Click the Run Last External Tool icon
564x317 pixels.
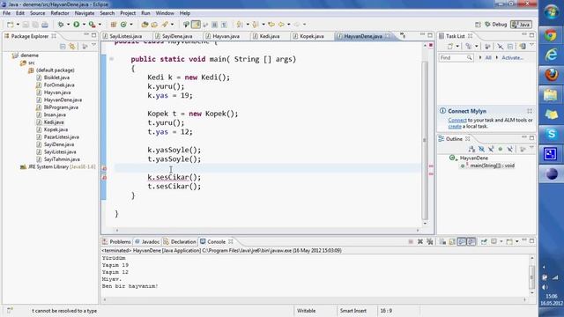(x=92, y=25)
